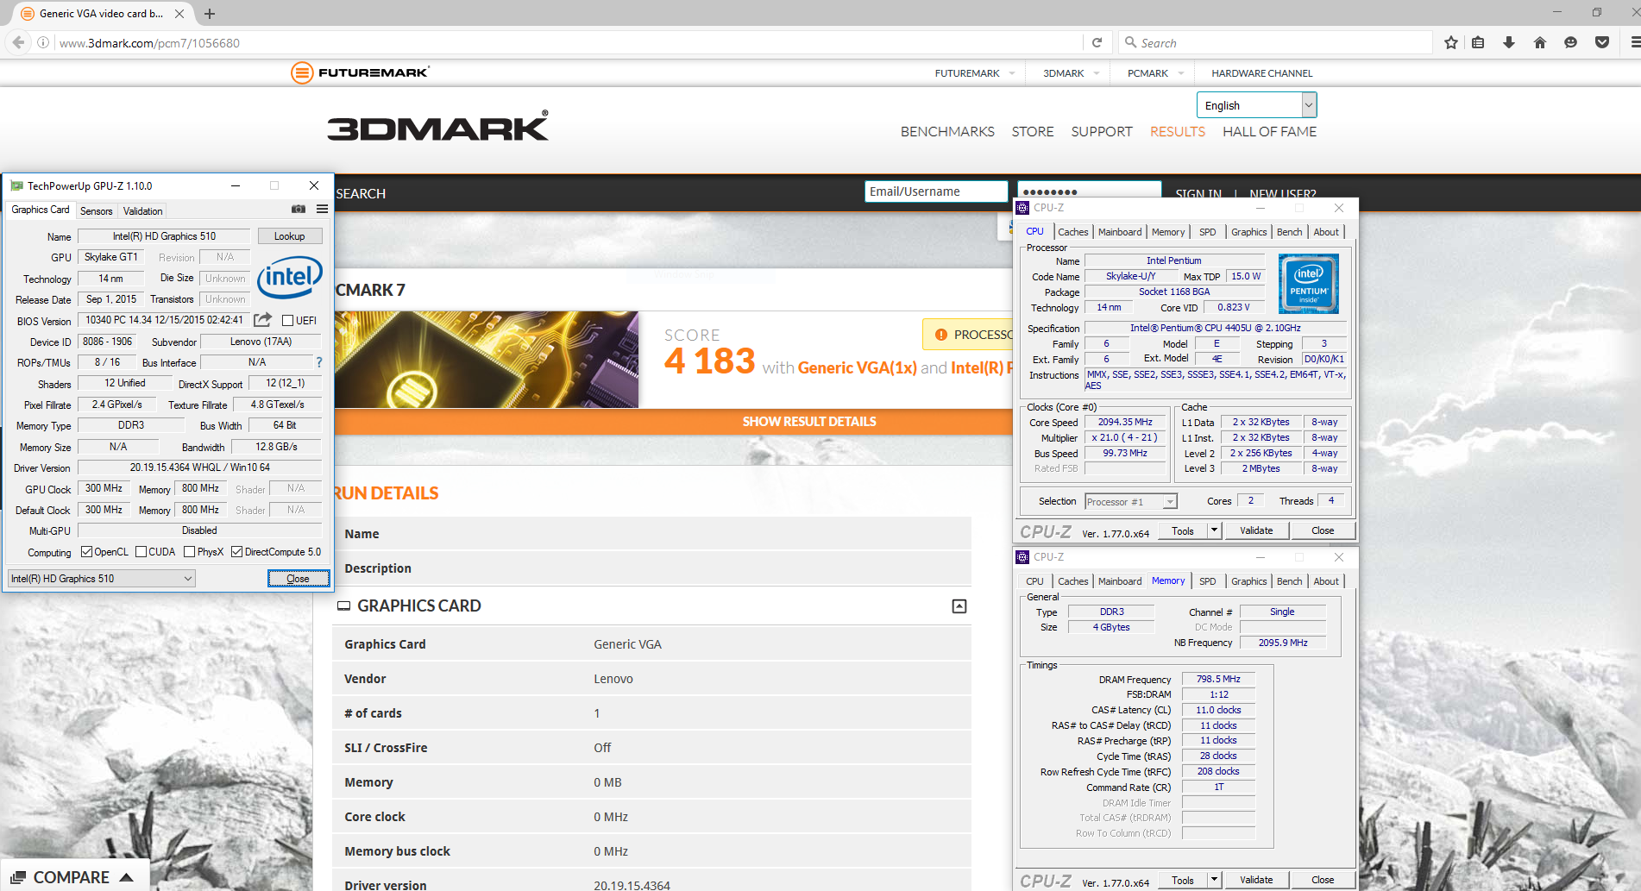Toggle the OpenCL checkbox
Screen dimensions: 1641x891
(86, 552)
